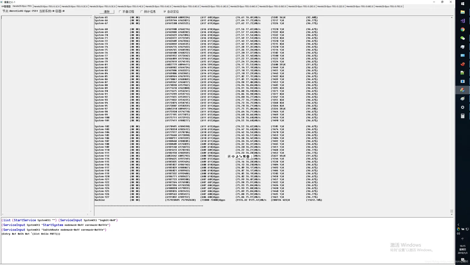
Task: Open the volume control in system tray
Action: pyautogui.click(x=459, y=233)
